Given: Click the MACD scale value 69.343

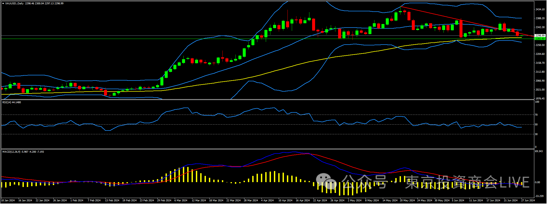Looking at the screenshot, I should coord(539,151).
